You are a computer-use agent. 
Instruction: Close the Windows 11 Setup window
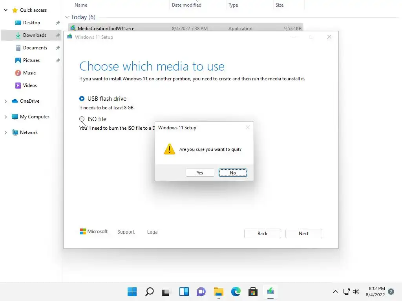coord(329,37)
